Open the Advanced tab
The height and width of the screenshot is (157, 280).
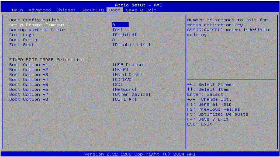click(x=40, y=10)
